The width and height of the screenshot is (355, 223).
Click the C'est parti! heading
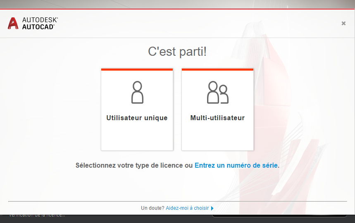[x=177, y=52]
